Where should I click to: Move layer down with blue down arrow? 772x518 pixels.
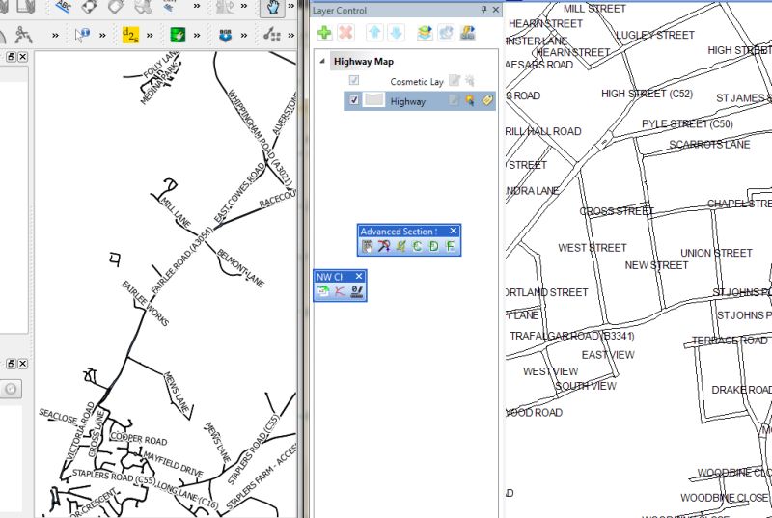tap(397, 33)
